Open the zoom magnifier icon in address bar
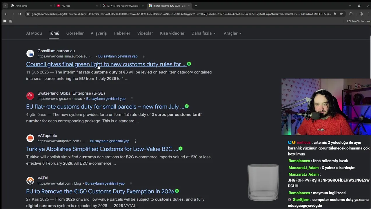 (335, 14)
